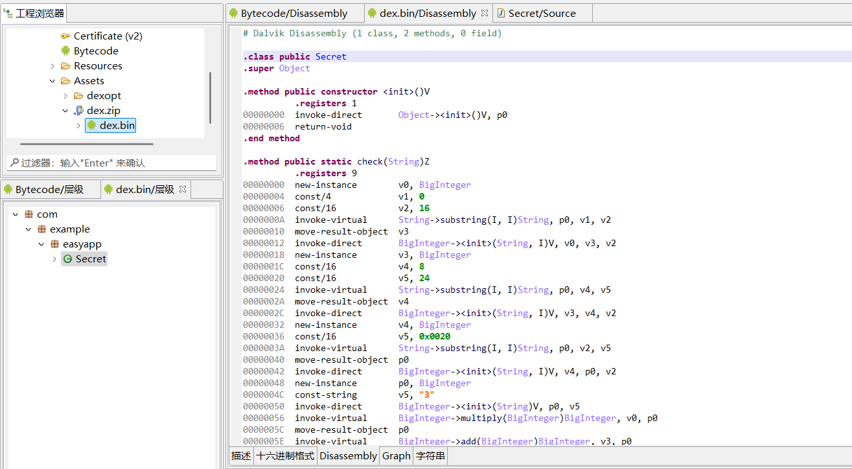Viewport: 852px width, 469px height.
Task: Switch to the Graph view tab
Action: [x=396, y=456]
